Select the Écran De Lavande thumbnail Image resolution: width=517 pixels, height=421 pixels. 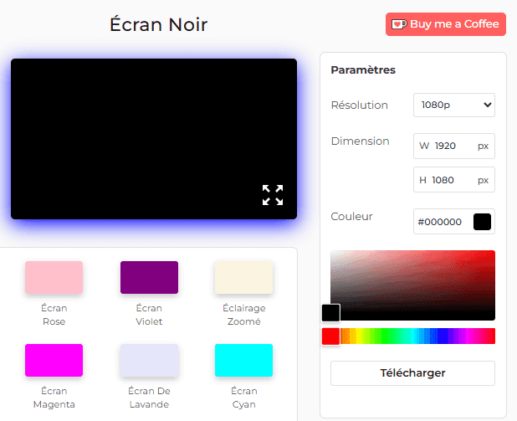pyautogui.click(x=149, y=360)
